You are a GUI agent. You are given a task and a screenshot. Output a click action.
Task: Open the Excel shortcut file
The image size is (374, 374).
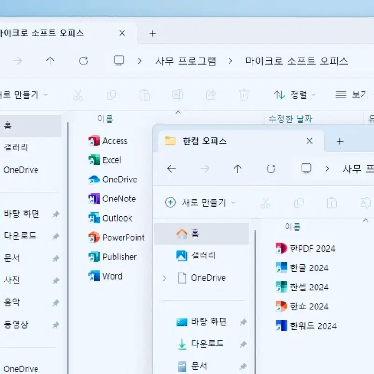105,160
